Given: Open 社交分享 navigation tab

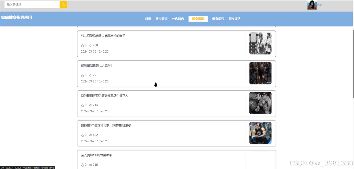Looking at the screenshot, I should click(162, 19).
